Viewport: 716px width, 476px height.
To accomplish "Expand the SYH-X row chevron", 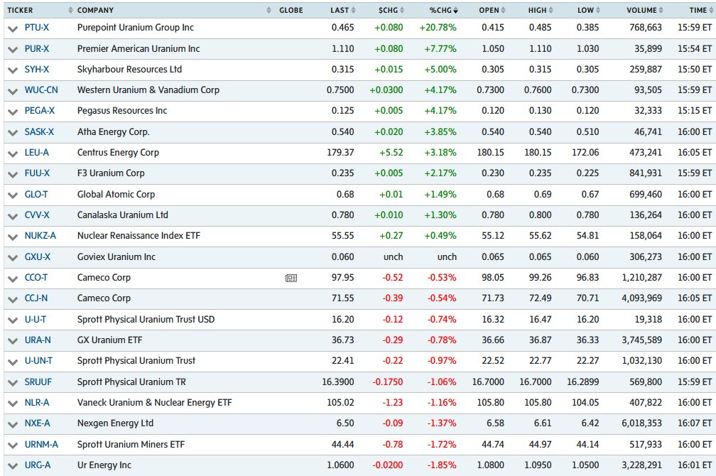I will tap(12, 70).
